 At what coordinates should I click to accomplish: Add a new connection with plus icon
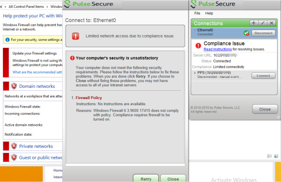pos(254,23)
